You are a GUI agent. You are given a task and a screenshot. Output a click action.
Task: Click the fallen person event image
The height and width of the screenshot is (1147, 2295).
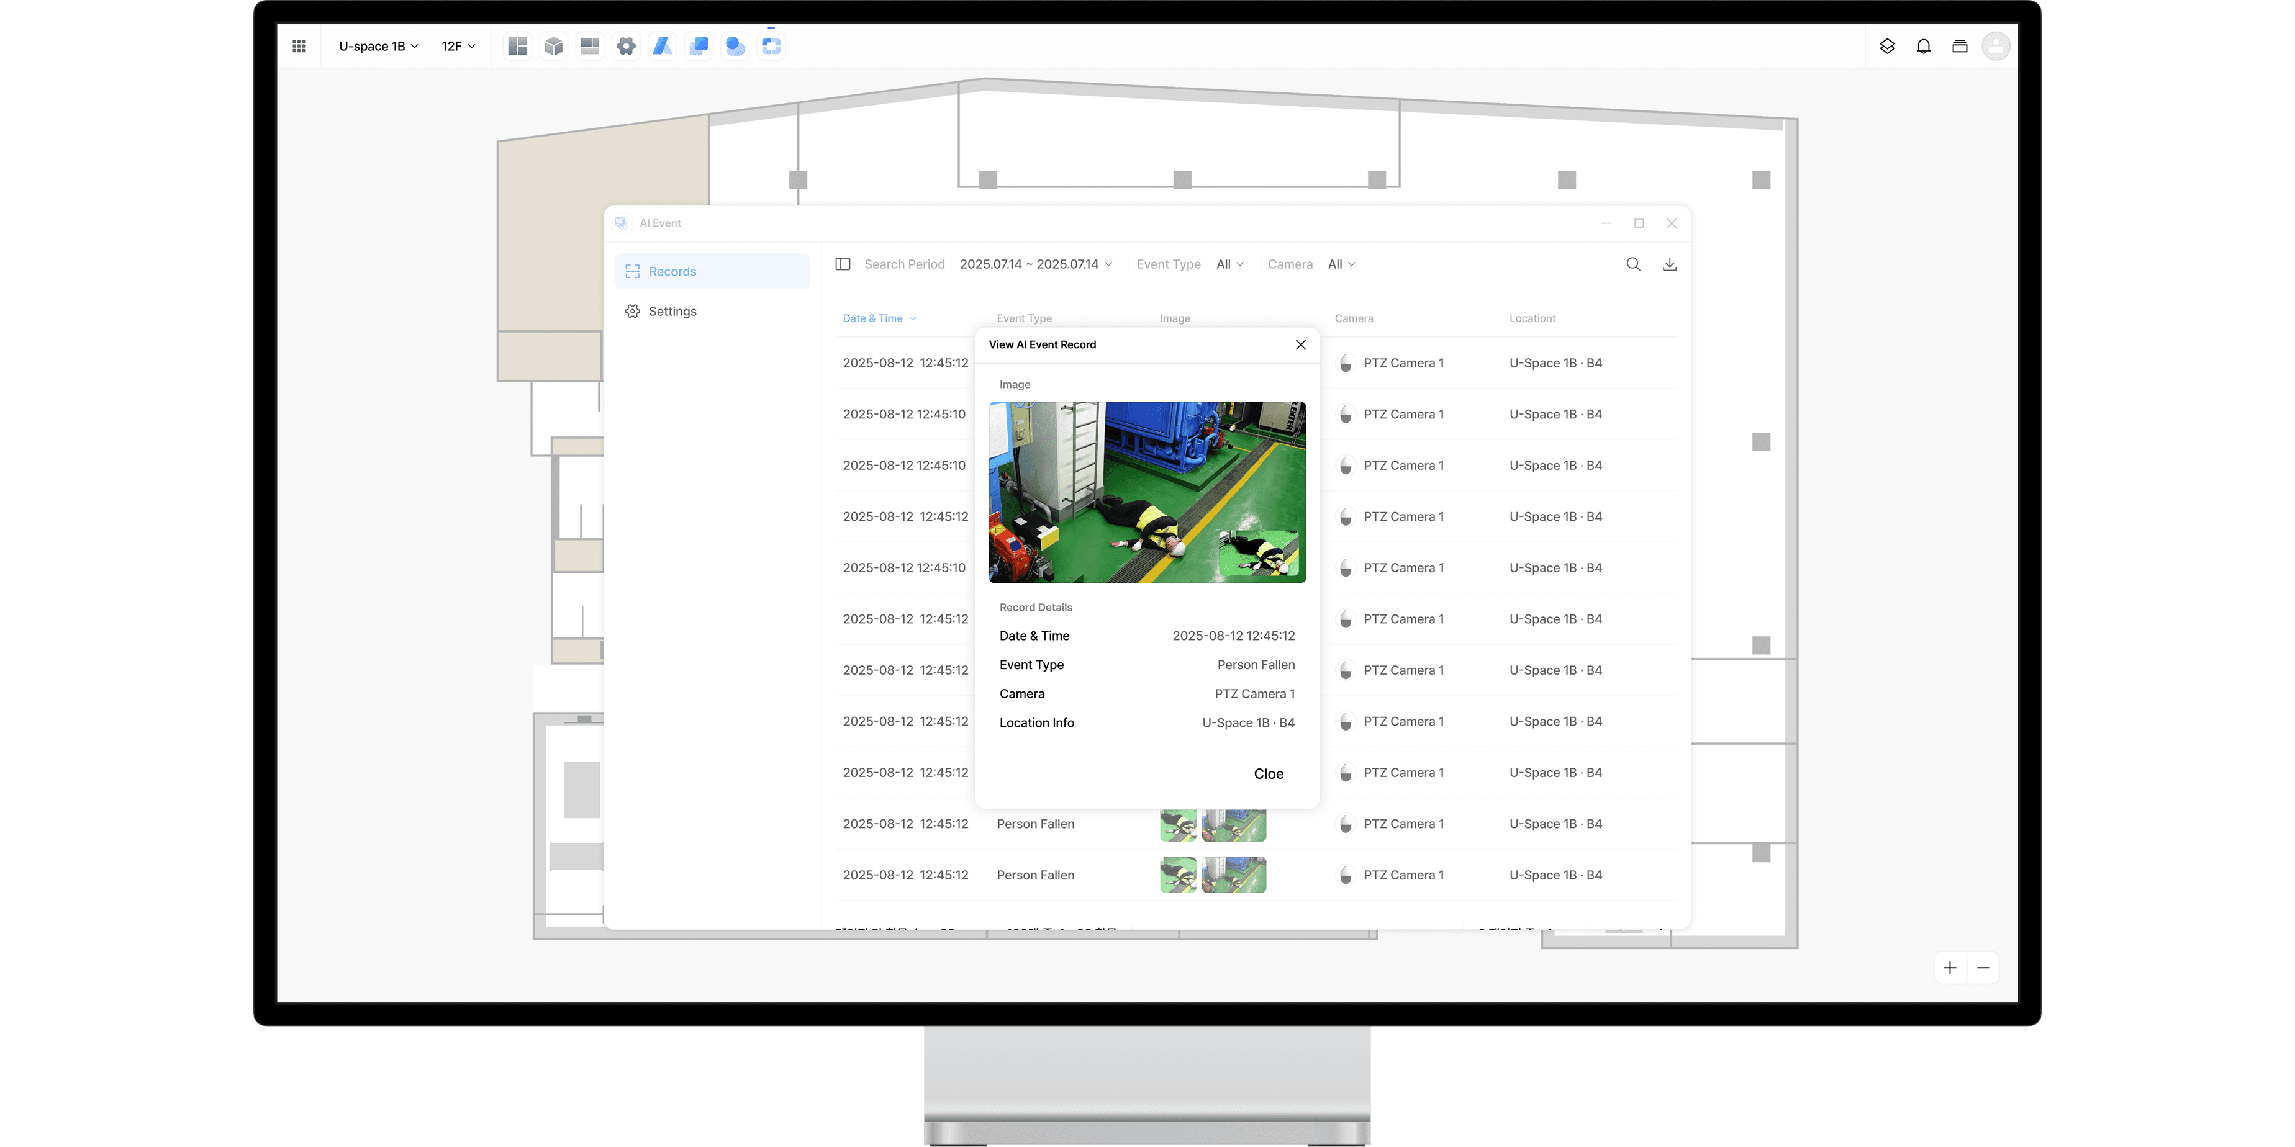point(1147,492)
